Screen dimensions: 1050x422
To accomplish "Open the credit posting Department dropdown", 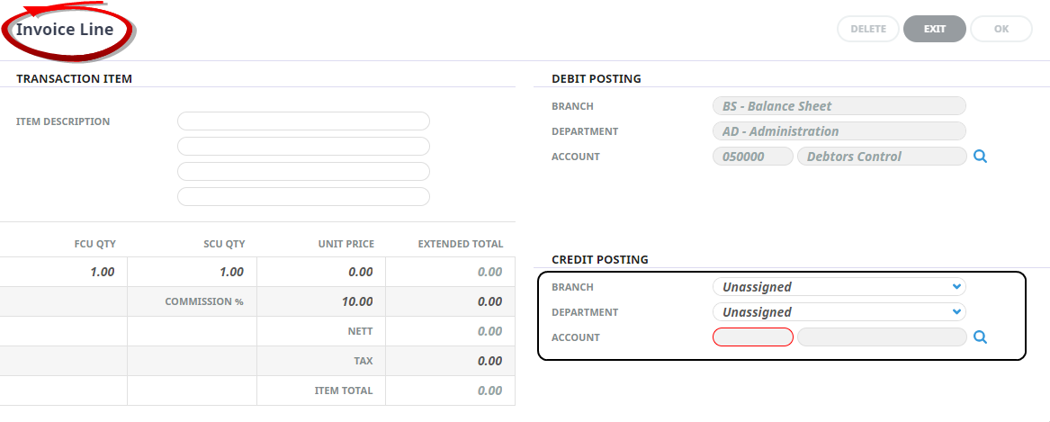I will point(838,312).
